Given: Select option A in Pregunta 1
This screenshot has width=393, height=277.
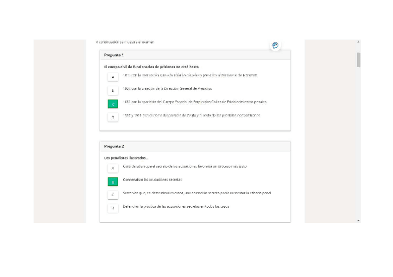Looking at the screenshot, I should 113,77.
